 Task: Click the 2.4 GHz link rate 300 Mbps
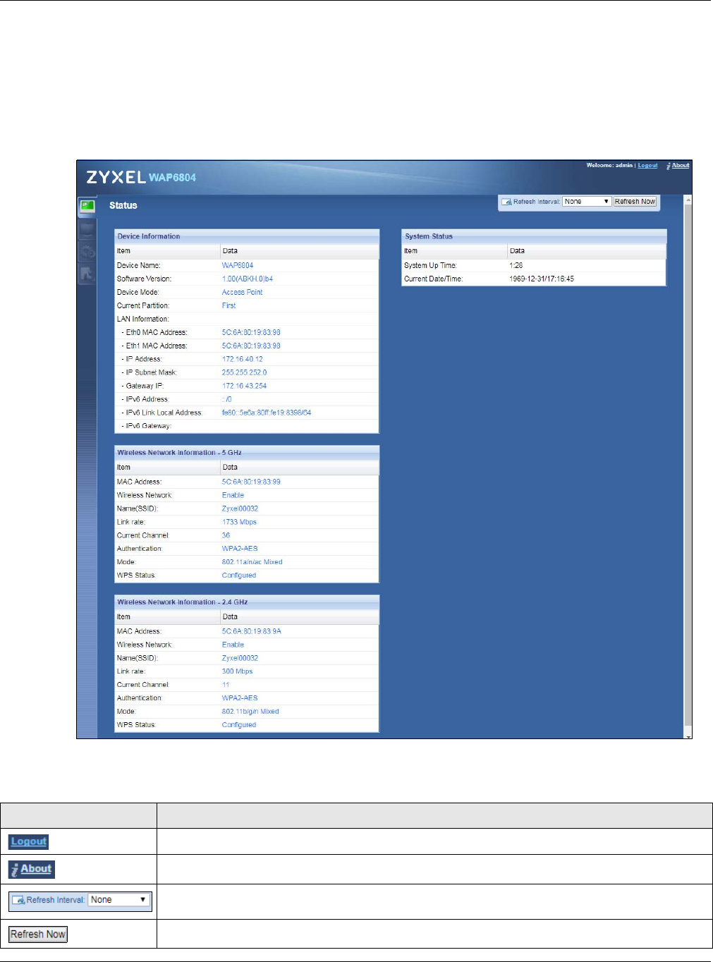click(x=237, y=672)
